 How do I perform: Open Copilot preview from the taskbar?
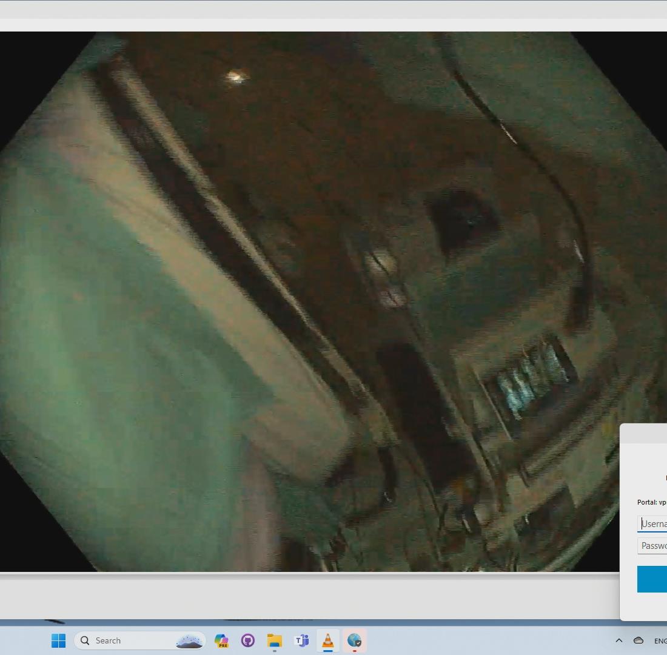(221, 640)
